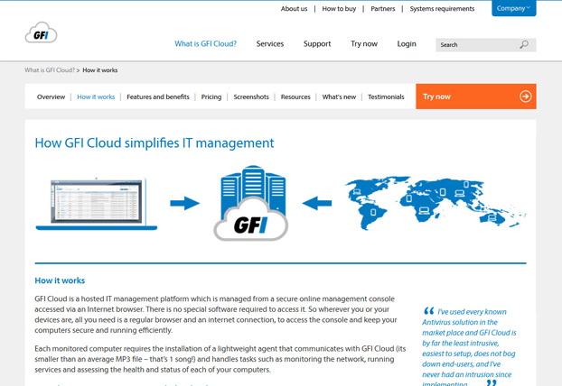
Task: Click the 'How it works' breadcrumb text
Action: [x=100, y=70]
